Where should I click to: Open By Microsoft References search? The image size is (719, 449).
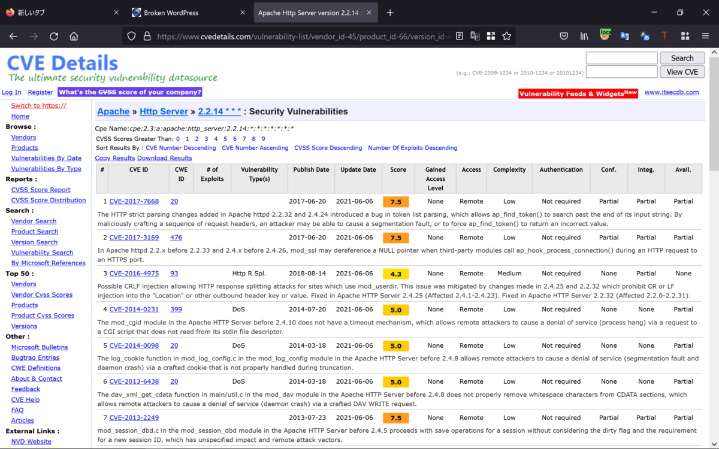tap(49, 263)
